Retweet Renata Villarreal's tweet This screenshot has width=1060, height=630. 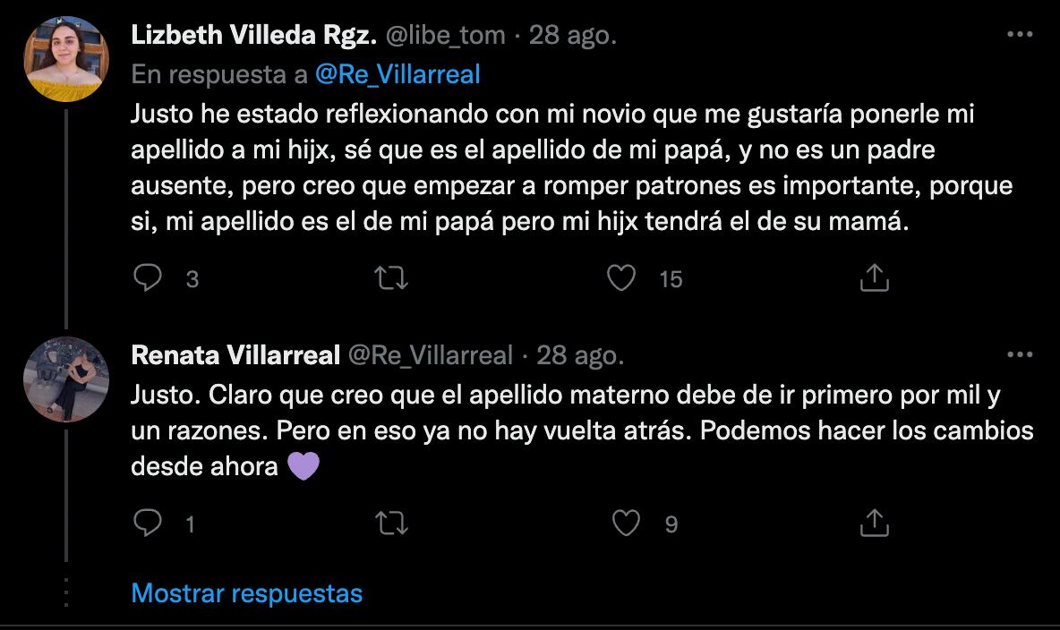click(392, 523)
